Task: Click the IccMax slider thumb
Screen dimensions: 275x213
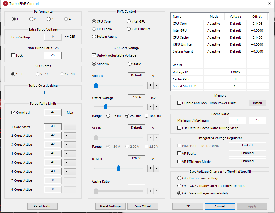Action: click(118, 168)
